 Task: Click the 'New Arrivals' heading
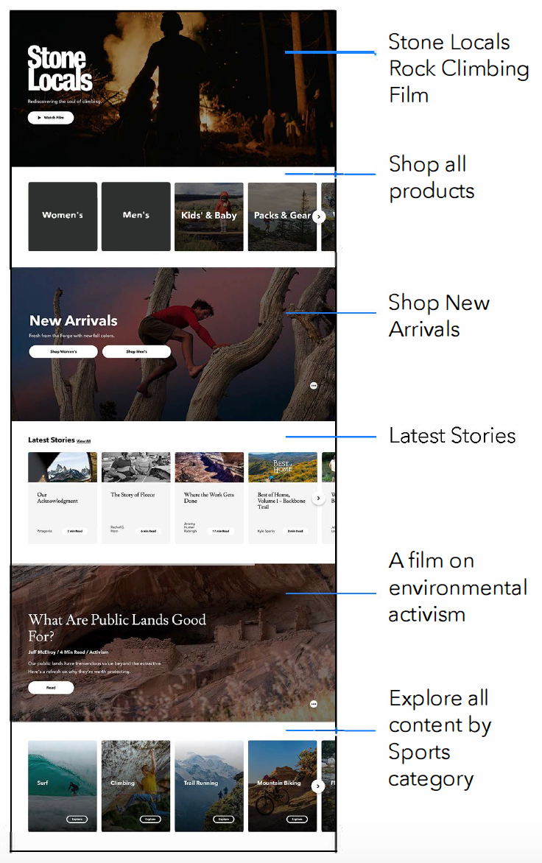click(x=73, y=321)
